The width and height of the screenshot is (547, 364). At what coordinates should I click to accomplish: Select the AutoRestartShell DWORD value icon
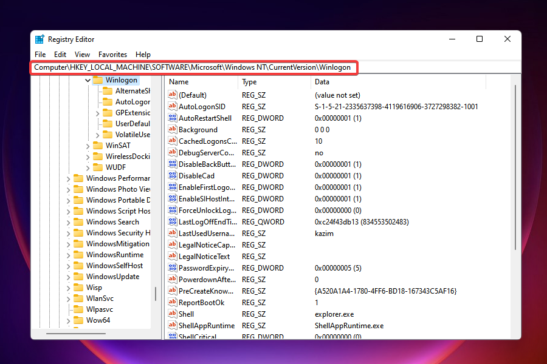[173, 118]
